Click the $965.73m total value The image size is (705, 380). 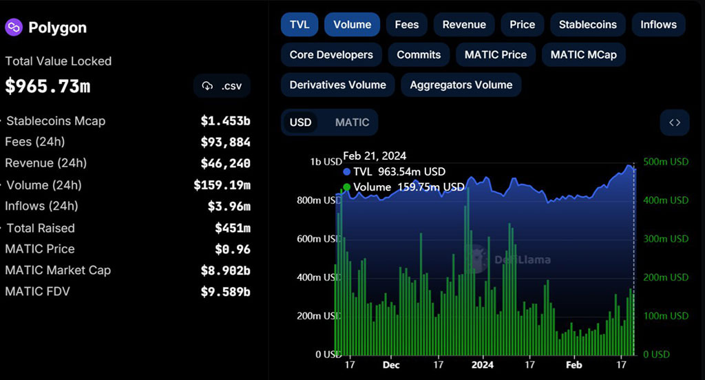click(48, 86)
